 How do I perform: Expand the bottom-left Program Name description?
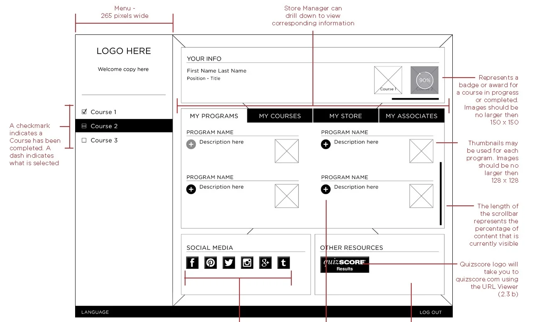pos(191,189)
